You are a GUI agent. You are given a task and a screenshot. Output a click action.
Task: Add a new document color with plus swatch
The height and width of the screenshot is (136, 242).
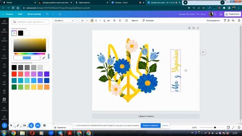tap(14, 33)
